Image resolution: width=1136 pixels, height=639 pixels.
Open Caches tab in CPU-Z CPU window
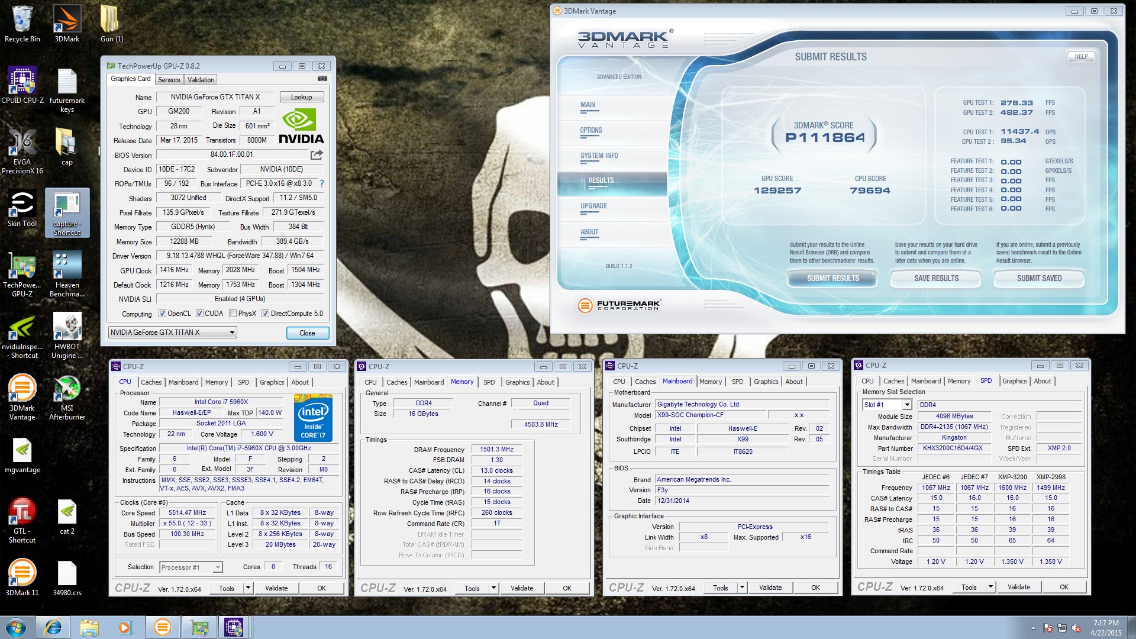coord(151,382)
